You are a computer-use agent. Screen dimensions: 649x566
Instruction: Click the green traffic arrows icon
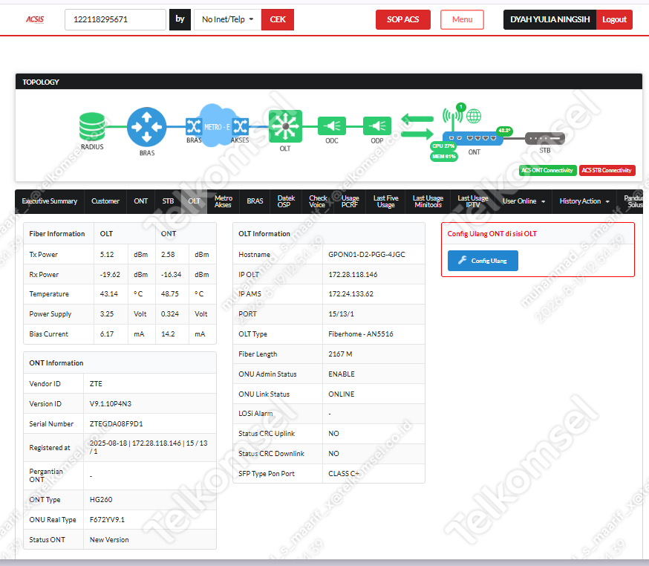pyautogui.click(x=417, y=126)
